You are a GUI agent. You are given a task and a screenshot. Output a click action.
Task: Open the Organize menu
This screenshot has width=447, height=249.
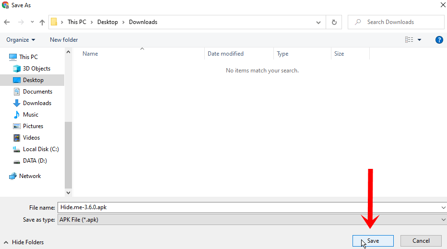click(21, 40)
